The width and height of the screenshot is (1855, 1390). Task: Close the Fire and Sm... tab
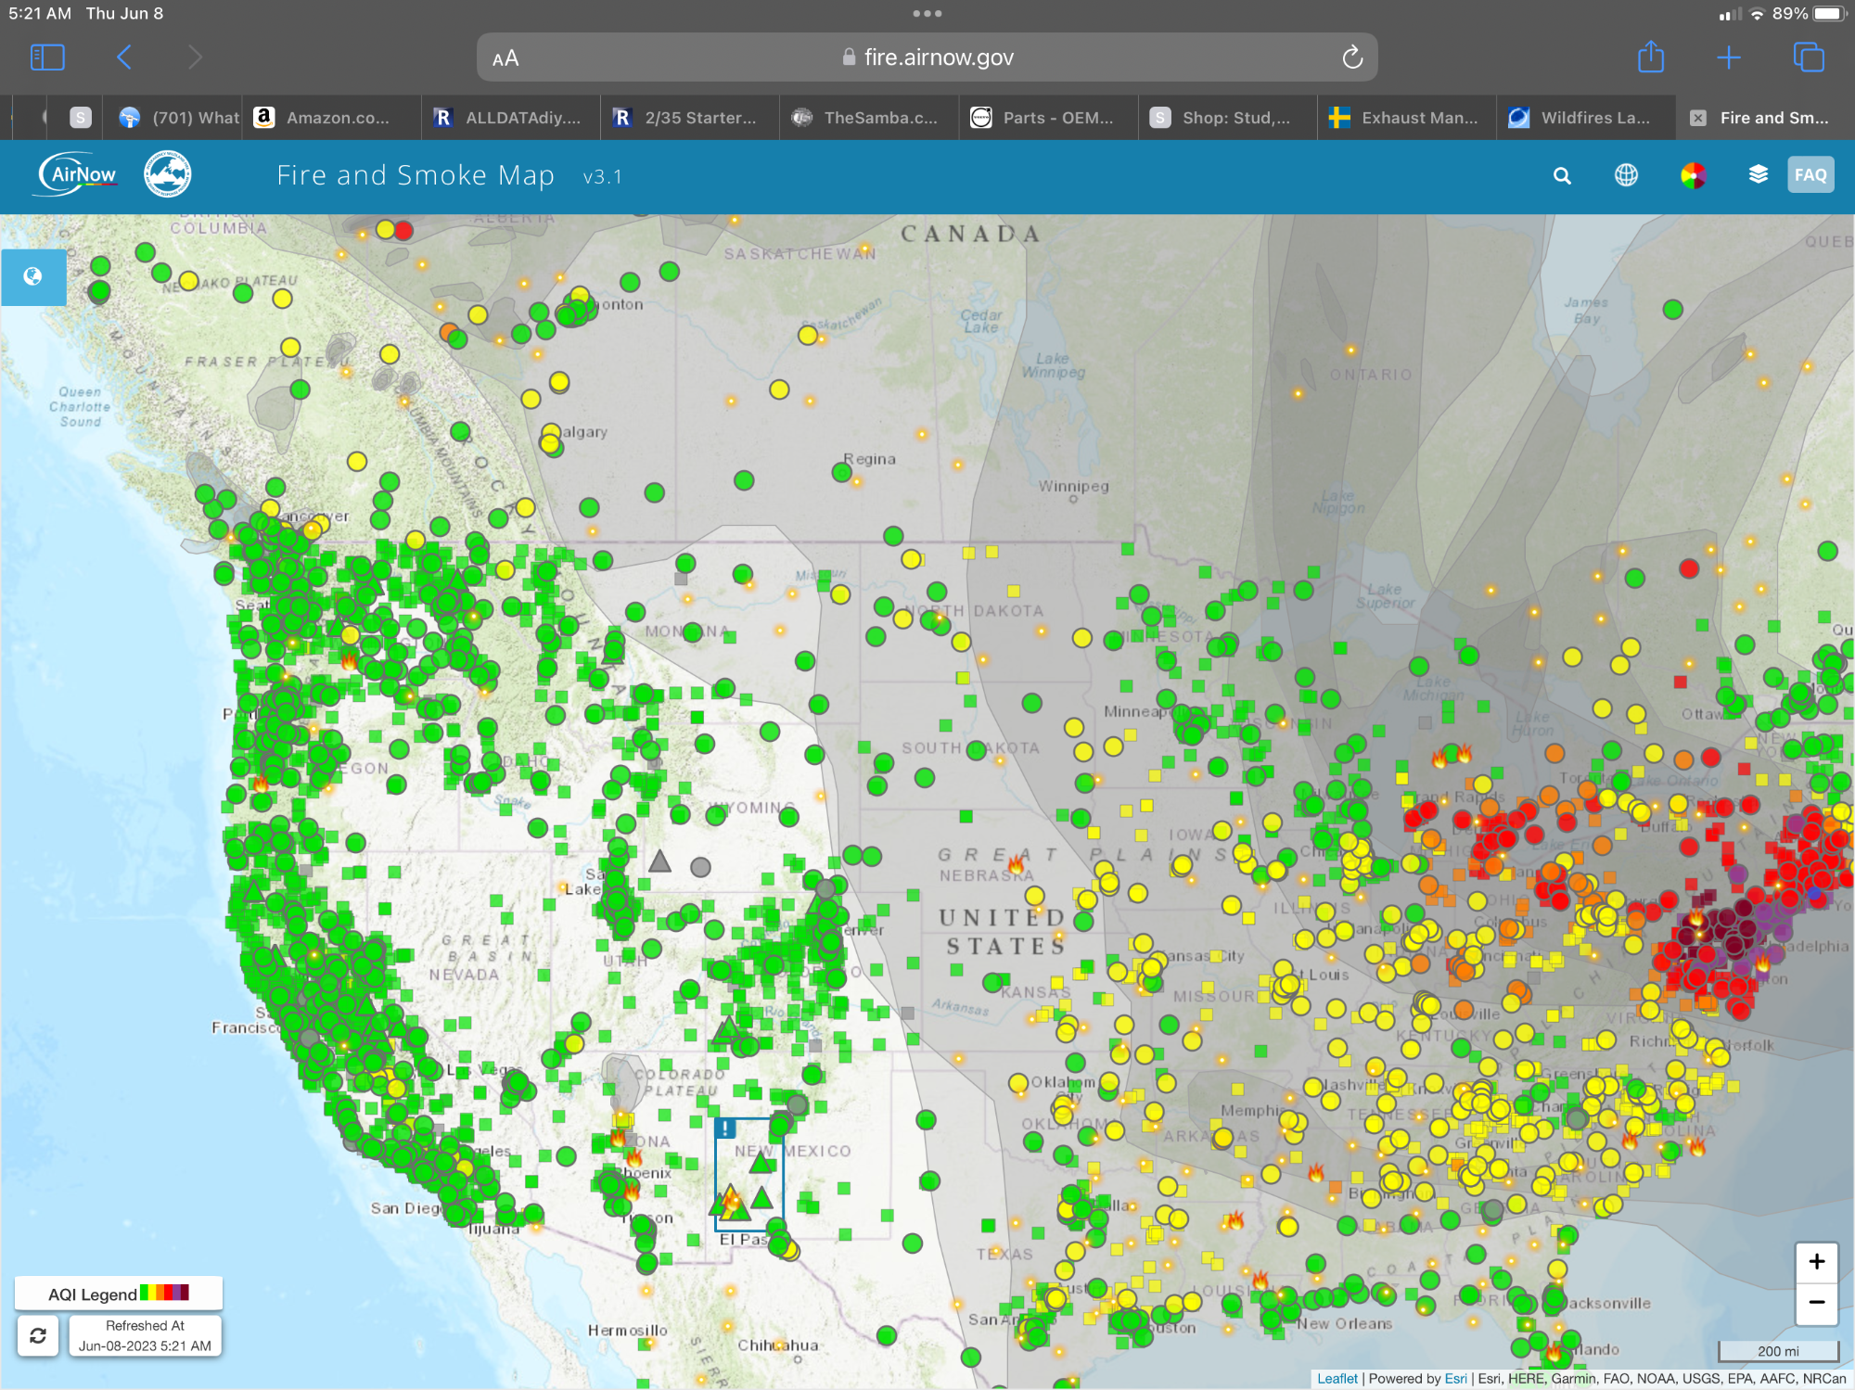tap(1698, 118)
